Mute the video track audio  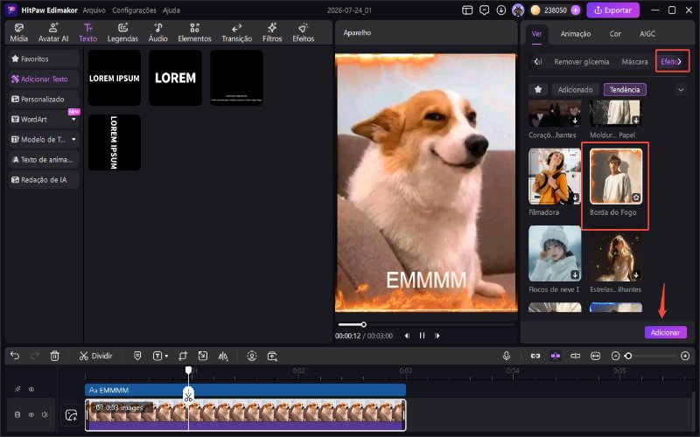45,414
